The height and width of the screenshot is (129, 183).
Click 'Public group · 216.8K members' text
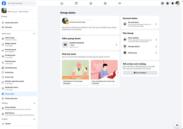point(19,12)
